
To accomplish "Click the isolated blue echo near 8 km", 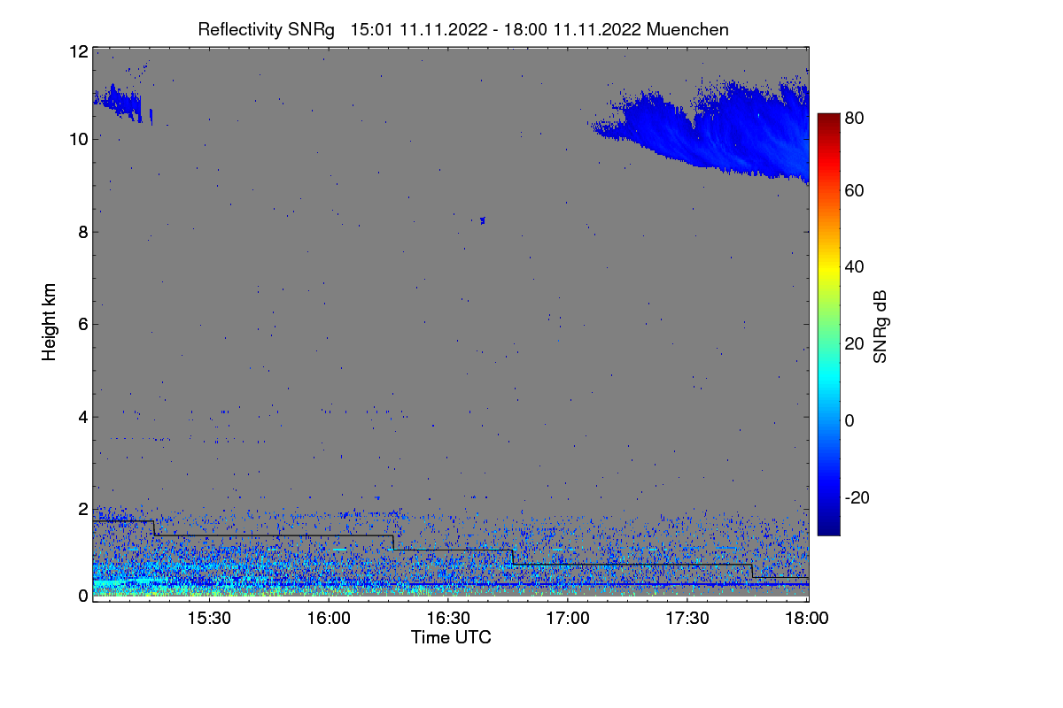I will pos(482,219).
